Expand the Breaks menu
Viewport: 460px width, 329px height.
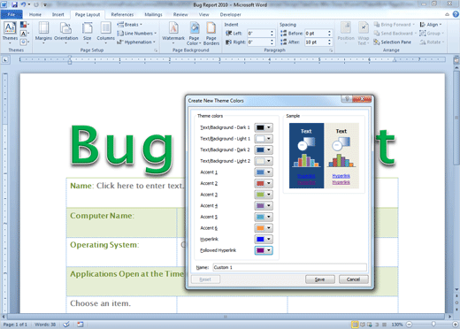point(129,25)
